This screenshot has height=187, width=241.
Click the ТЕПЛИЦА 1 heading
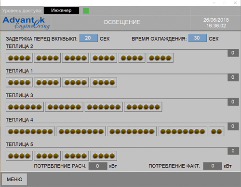coord(19,71)
